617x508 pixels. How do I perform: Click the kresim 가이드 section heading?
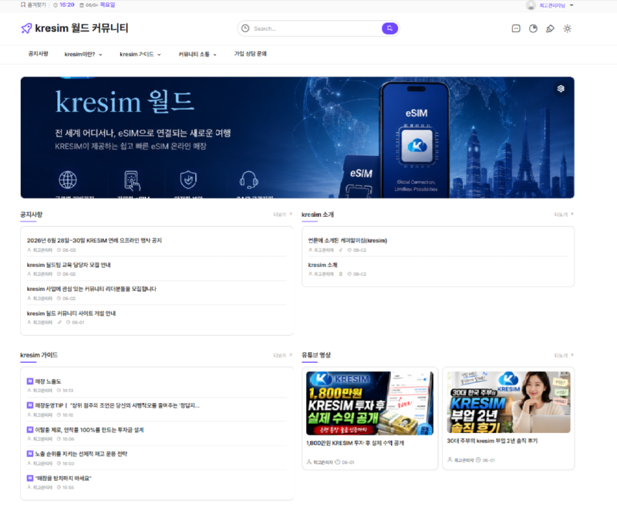(39, 355)
